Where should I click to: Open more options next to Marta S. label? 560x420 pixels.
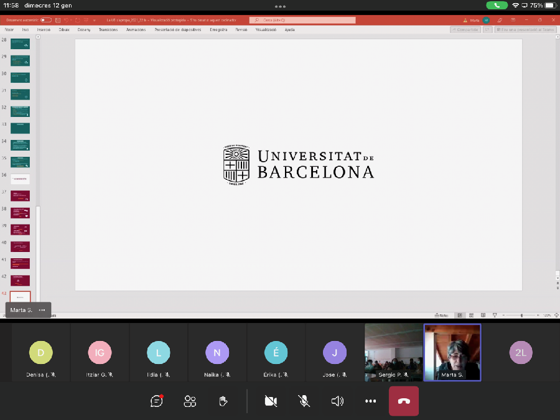(x=42, y=310)
